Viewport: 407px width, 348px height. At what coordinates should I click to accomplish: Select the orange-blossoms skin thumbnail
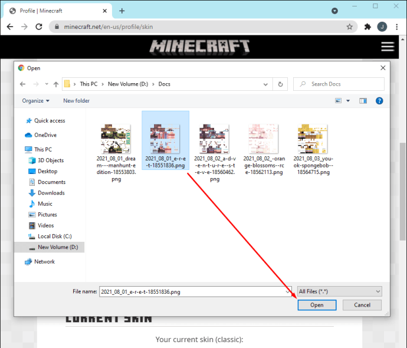(x=264, y=139)
